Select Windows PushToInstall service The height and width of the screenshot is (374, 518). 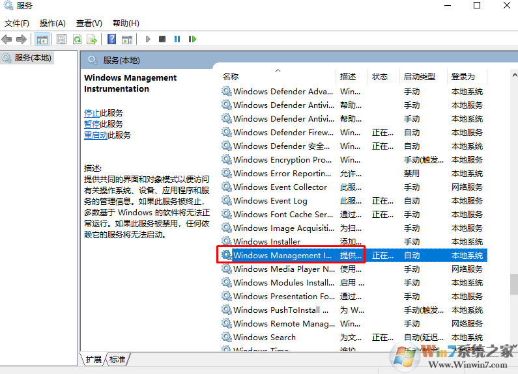[x=354, y=310]
